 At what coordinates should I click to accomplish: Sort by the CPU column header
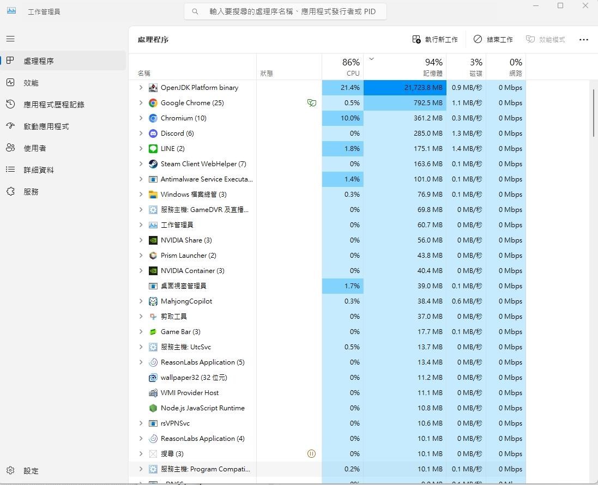click(x=342, y=66)
